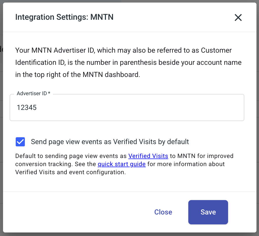The width and height of the screenshot is (259, 236).
Task: Save the MNTN integration settings
Action: (208, 212)
